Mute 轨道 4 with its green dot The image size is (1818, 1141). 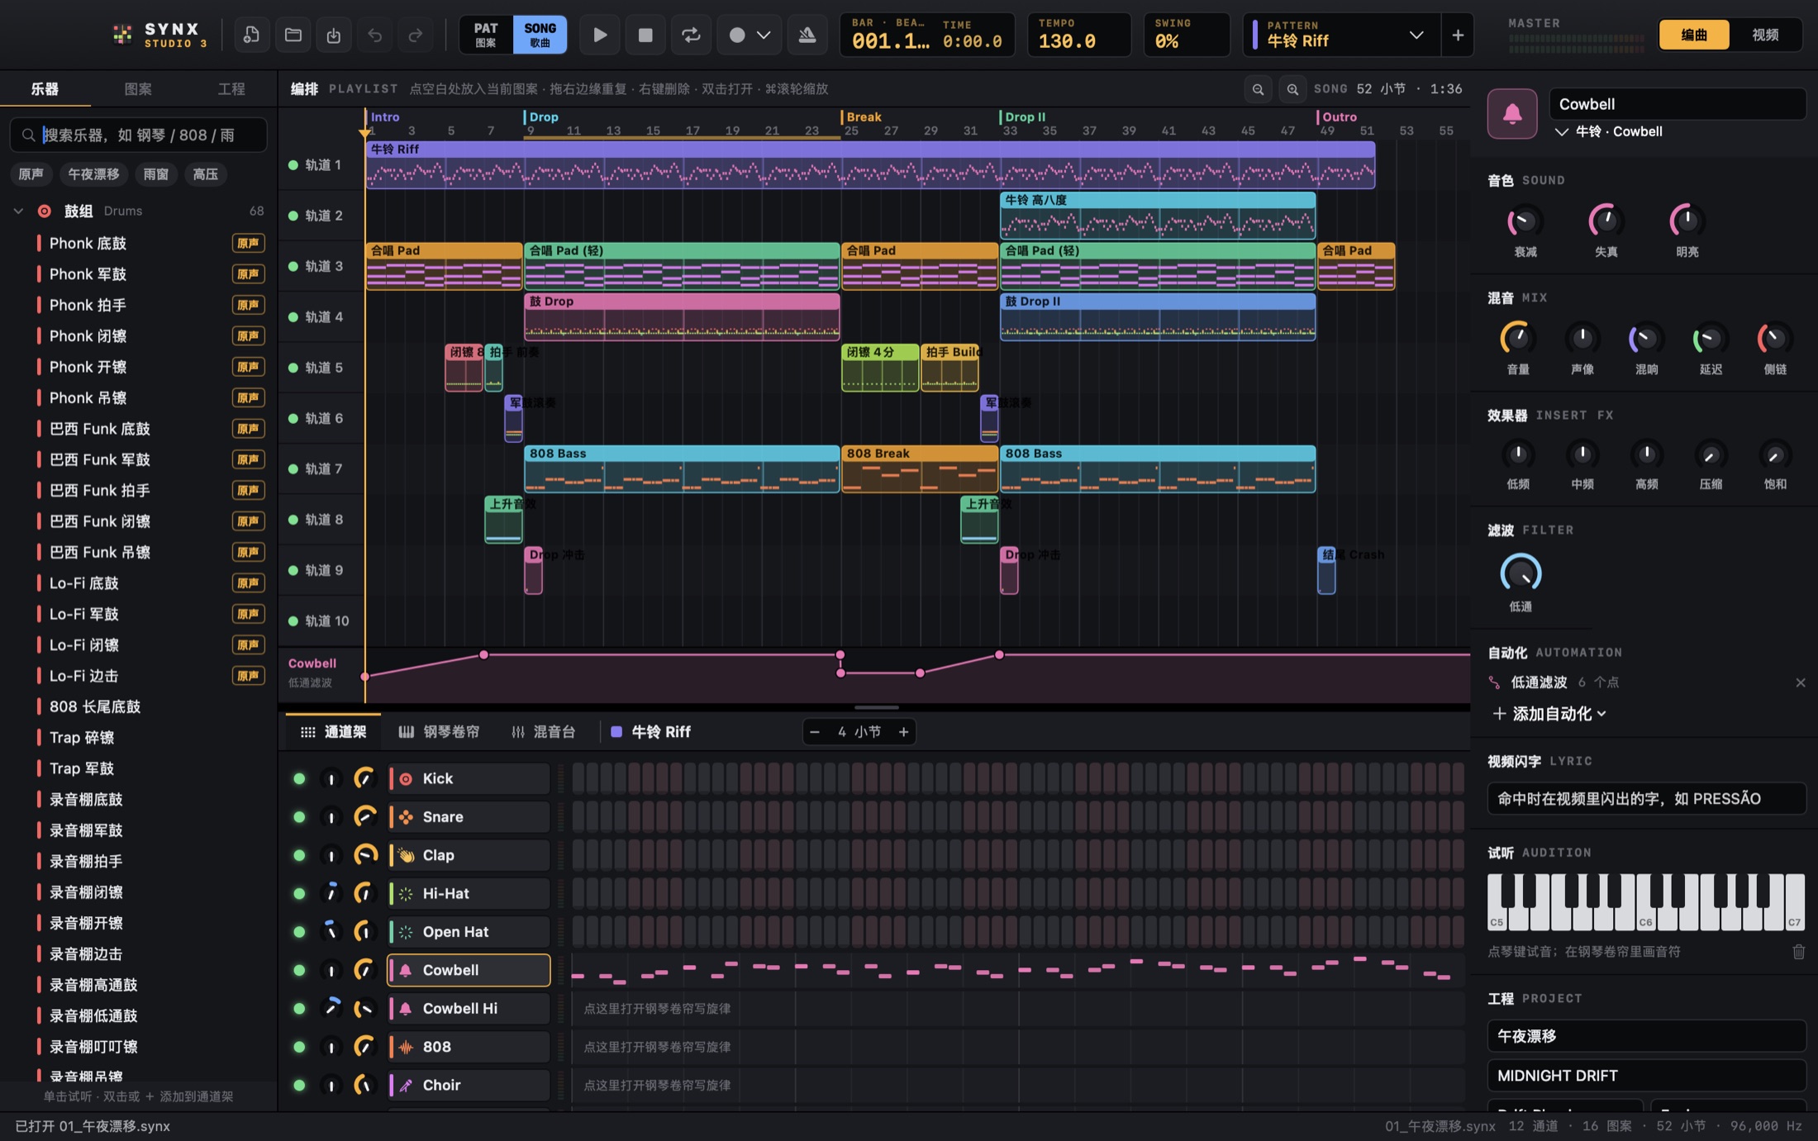293,316
